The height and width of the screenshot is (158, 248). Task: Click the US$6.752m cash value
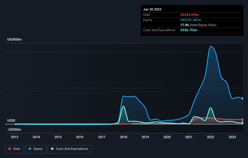point(189,30)
